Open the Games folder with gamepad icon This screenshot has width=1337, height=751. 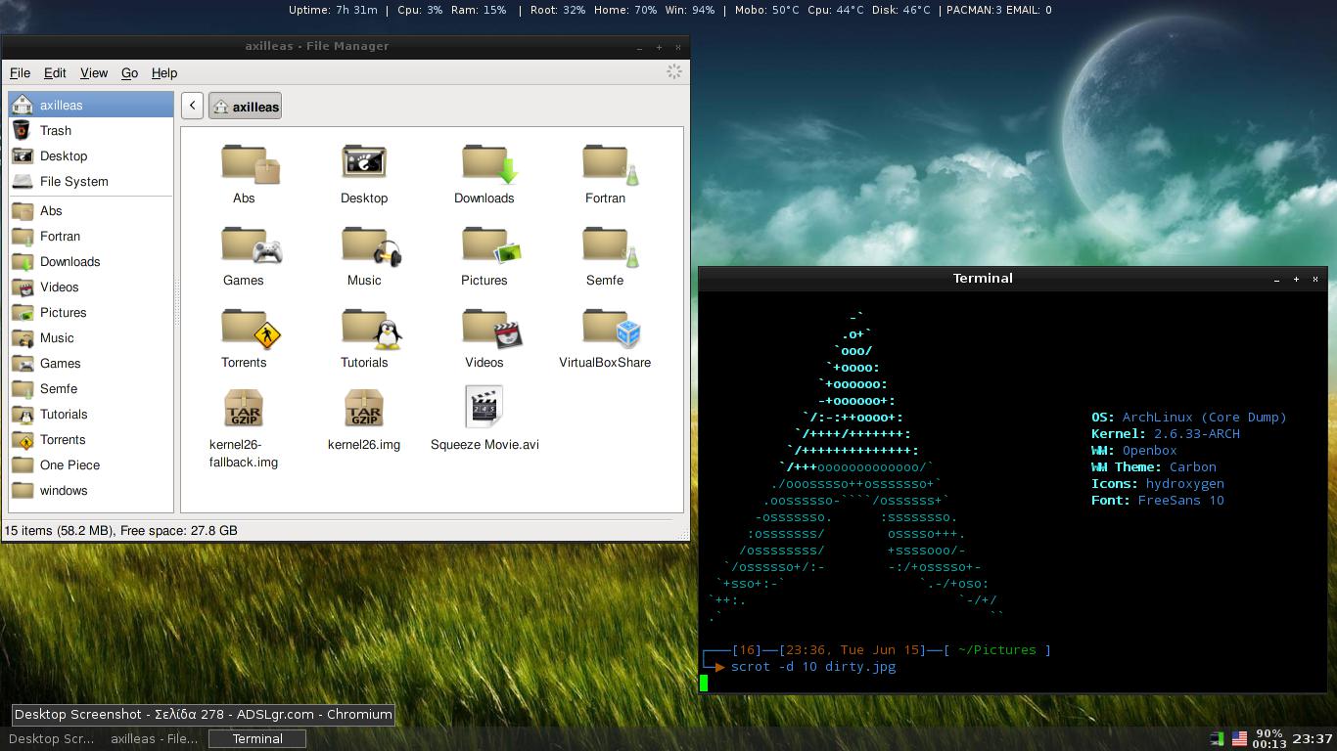[251, 244]
